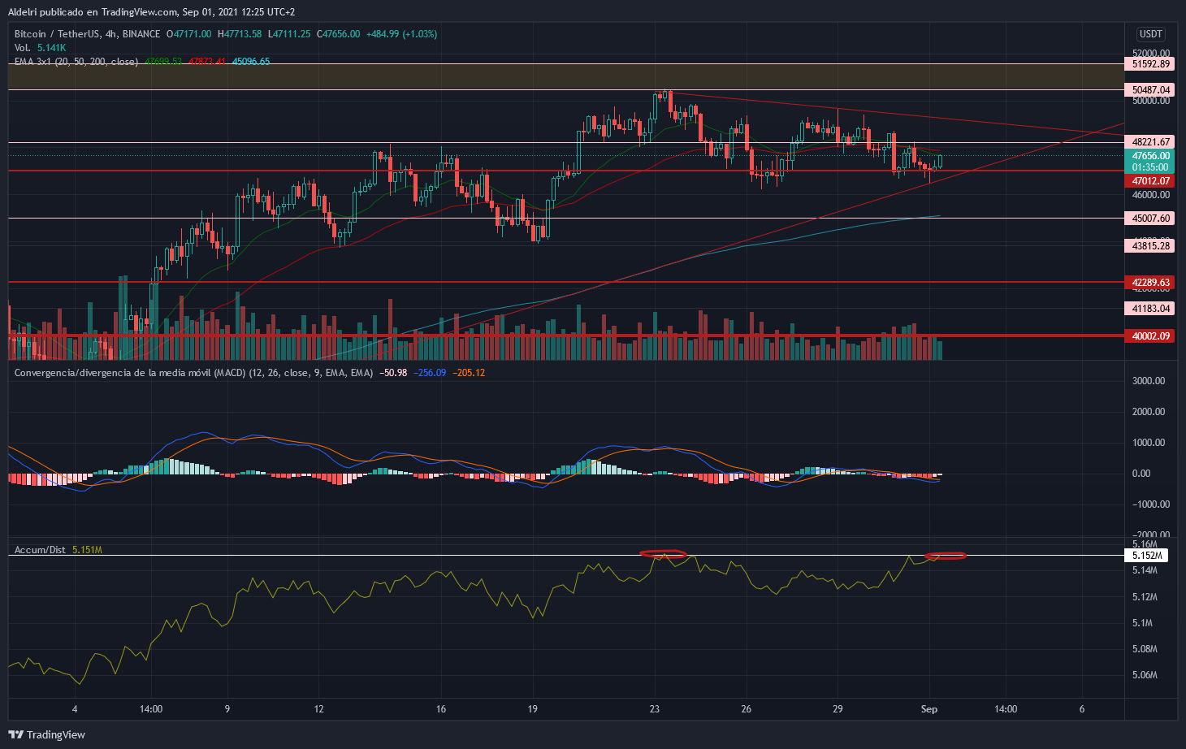
Task: Click the left red ellipse on Accum/Dist
Action: pos(664,555)
